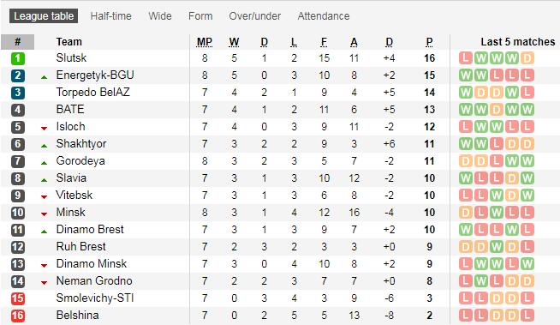Viewport: 560px width, 325px height.
Task: Click the P points column header
Action: tap(429, 42)
